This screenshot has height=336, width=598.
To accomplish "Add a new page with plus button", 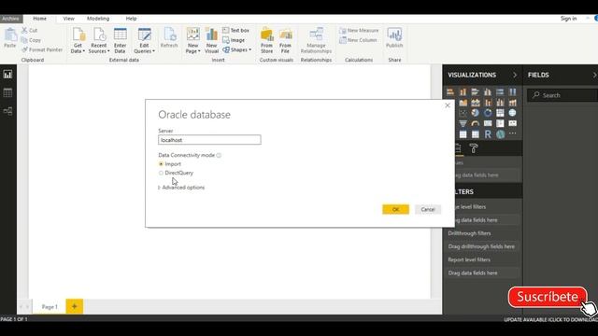I will pos(75,306).
